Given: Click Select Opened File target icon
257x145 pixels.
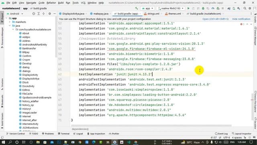Looking at the screenshot, I should tap(34, 14).
